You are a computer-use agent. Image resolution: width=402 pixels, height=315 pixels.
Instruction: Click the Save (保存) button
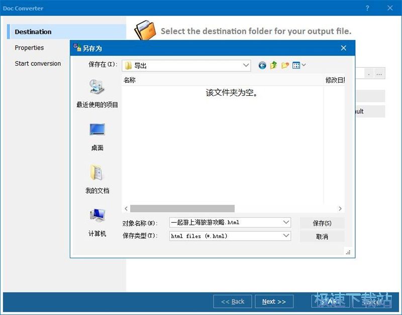(x=322, y=223)
